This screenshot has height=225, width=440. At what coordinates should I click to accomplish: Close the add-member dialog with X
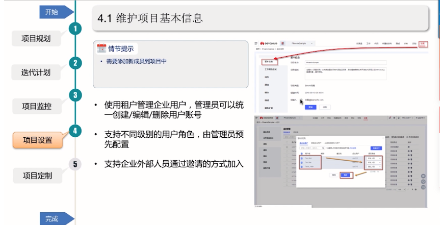tap(383, 138)
